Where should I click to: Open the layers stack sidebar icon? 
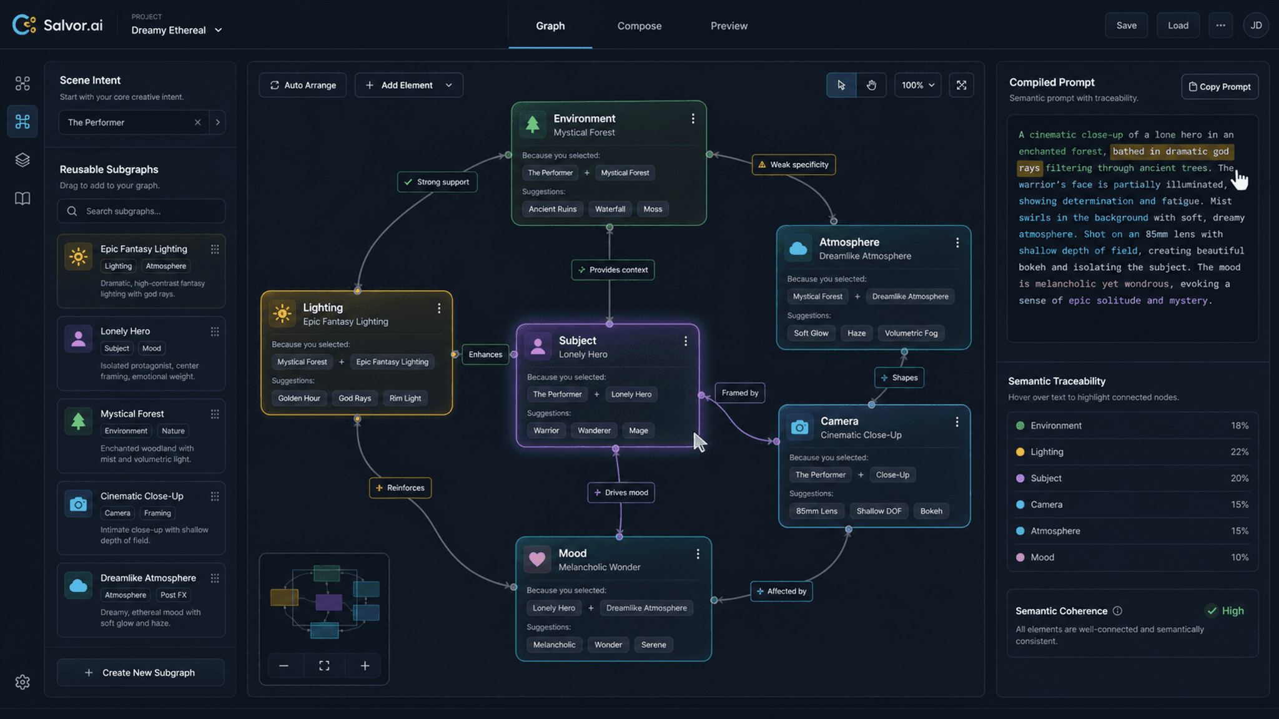(22, 160)
